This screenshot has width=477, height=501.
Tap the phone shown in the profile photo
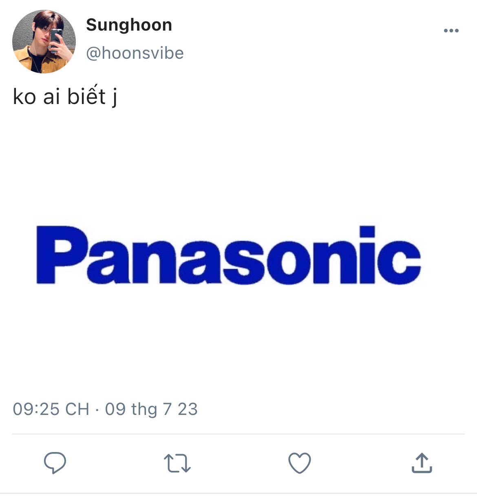coord(56,40)
